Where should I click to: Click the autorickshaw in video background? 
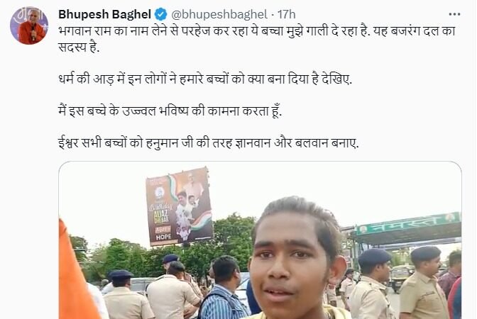pos(400,276)
